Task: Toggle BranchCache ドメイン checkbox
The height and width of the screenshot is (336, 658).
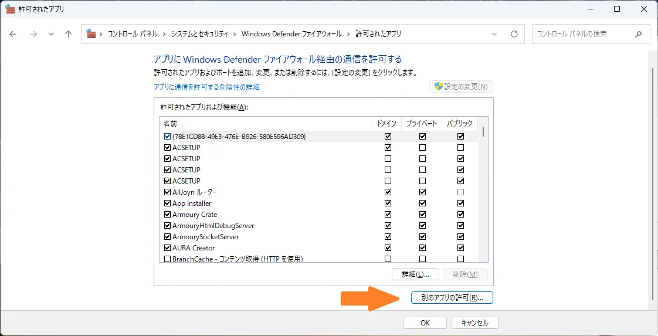Action: pyautogui.click(x=388, y=259)
